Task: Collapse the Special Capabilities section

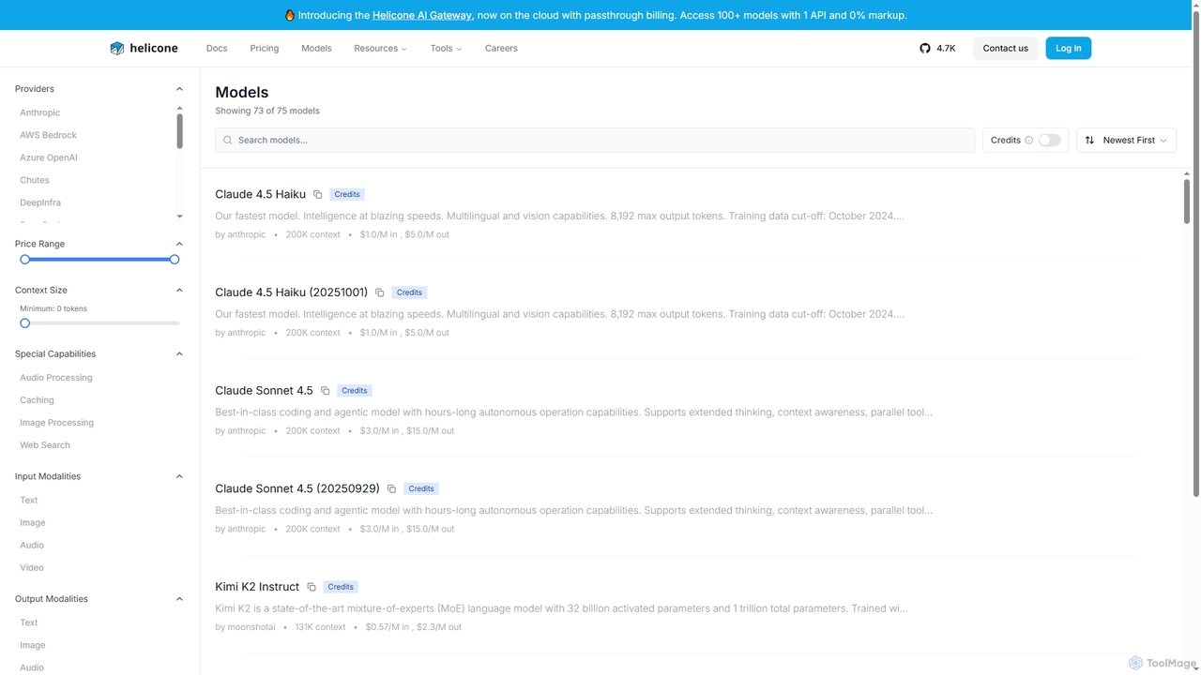Action: (x=179, y=354)
